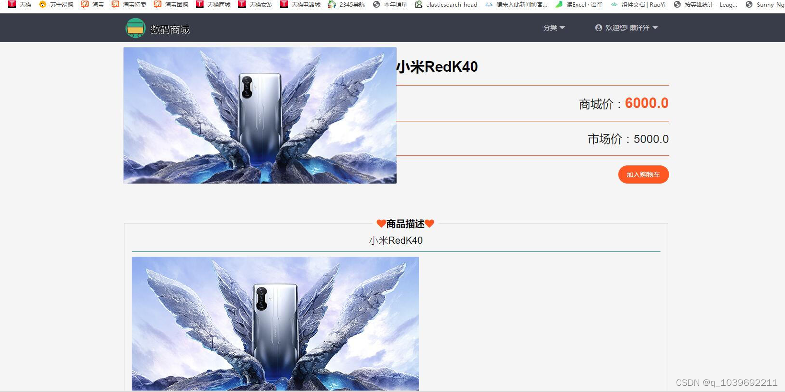Screen dimensions: 785x392
Task: Open the 天猫商城 bookmark
Action: click(x=213, y=4)
